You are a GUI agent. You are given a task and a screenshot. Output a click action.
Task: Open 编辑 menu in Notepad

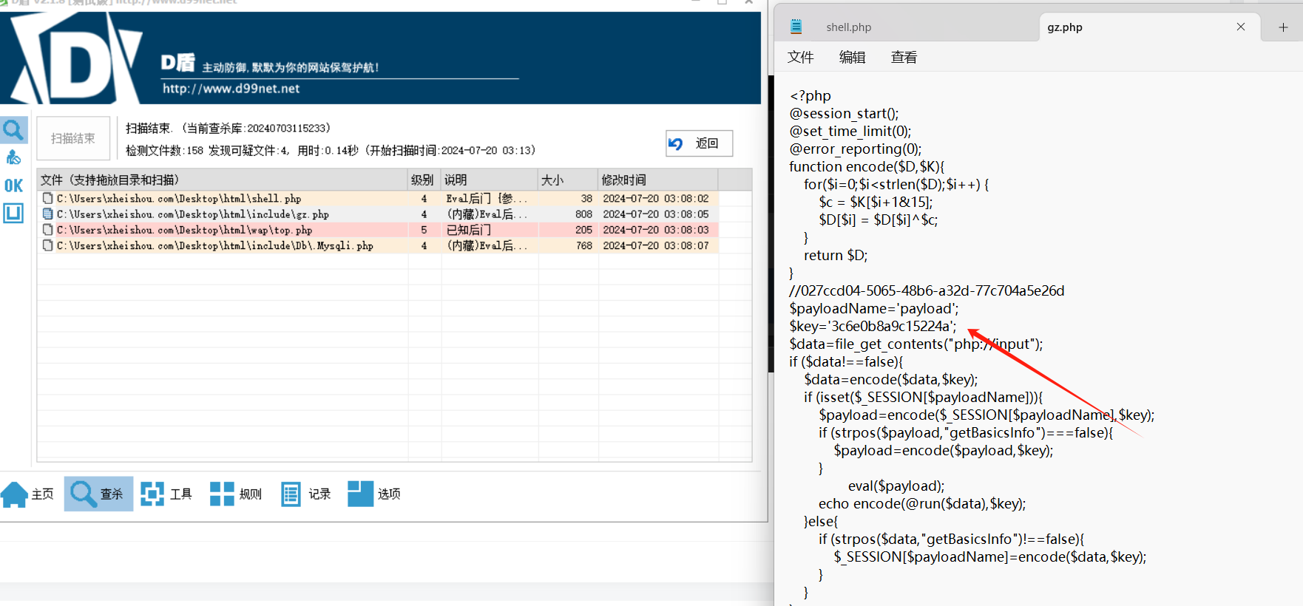click(853, 57)
